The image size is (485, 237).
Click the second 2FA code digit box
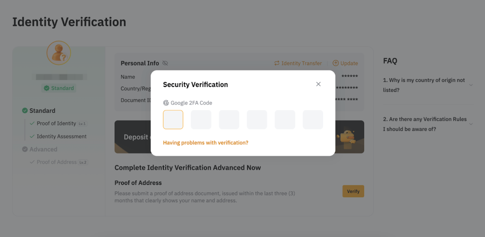point(201,120)
